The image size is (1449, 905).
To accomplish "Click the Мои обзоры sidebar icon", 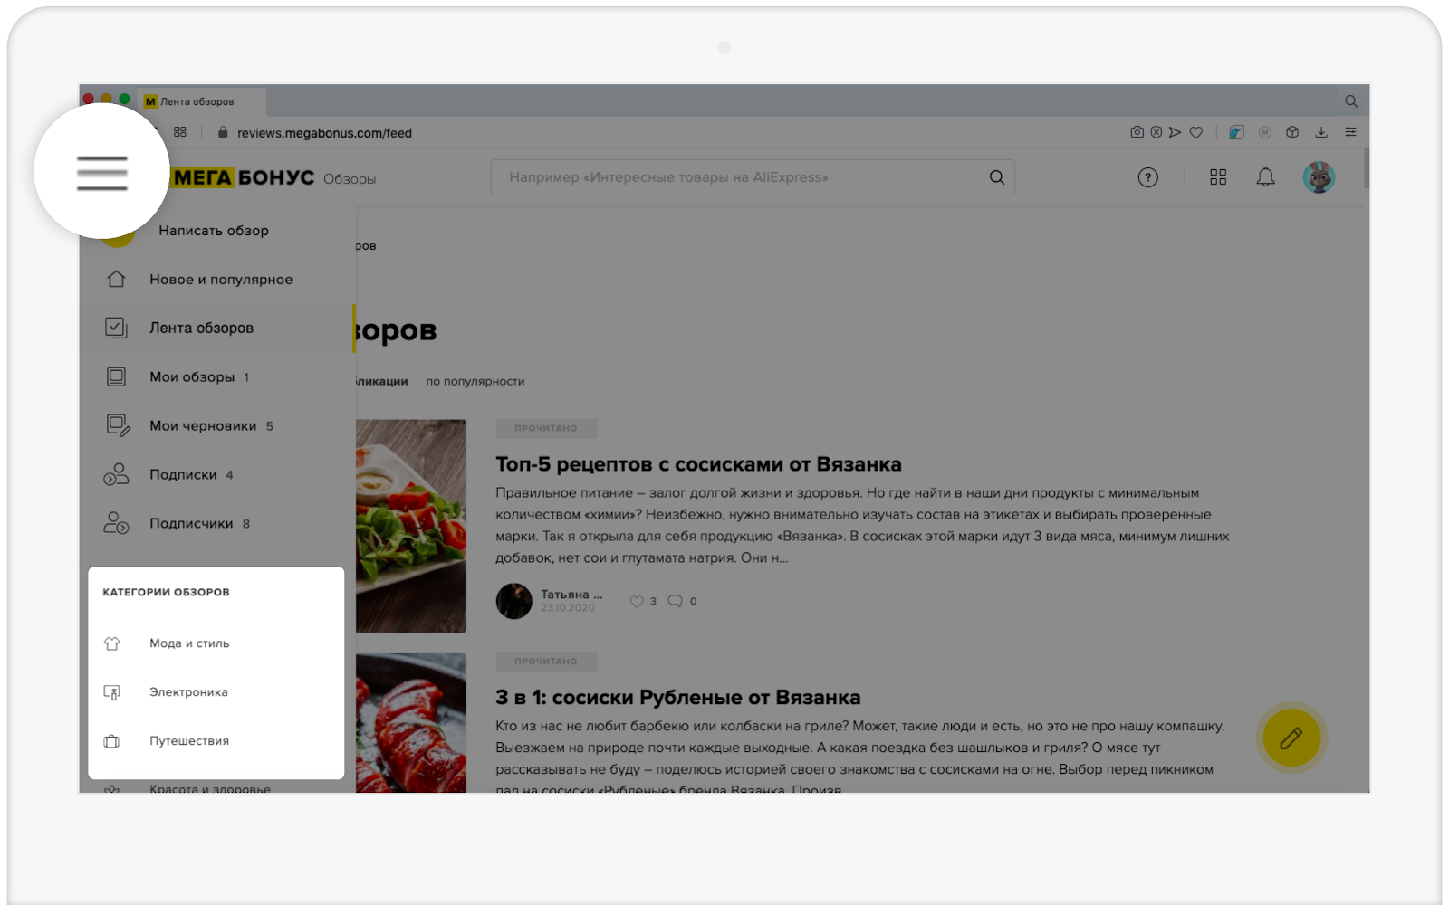I will point(116,376).
